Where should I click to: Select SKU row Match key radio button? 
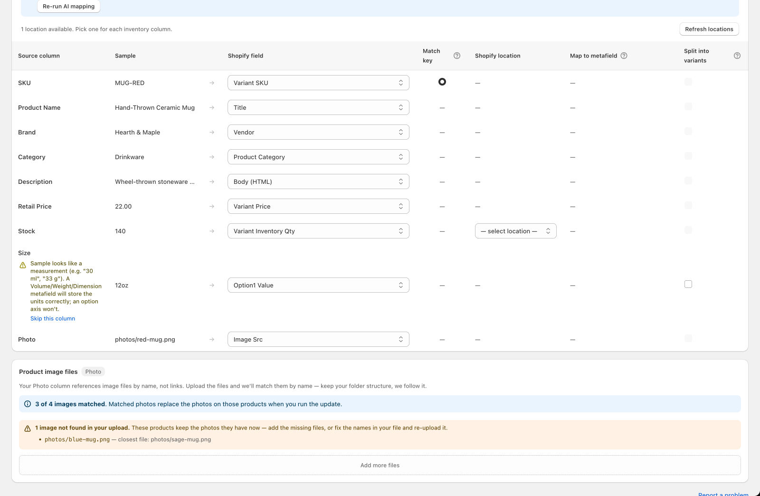point(442,82)
